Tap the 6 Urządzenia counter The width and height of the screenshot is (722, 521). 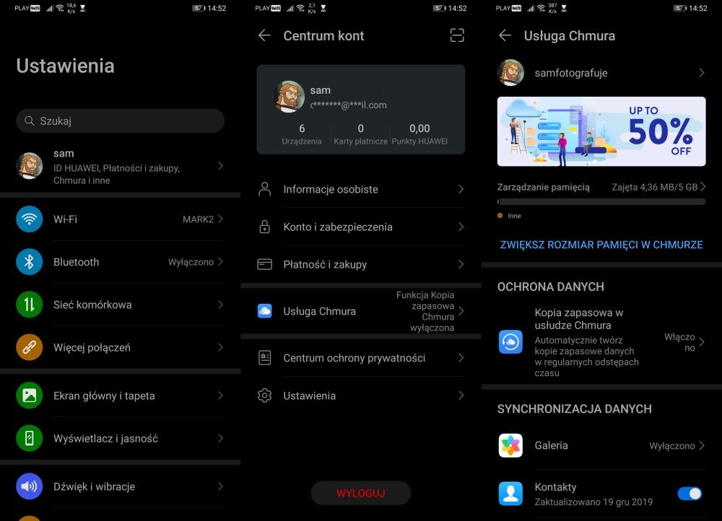click(x=302, y=134)
